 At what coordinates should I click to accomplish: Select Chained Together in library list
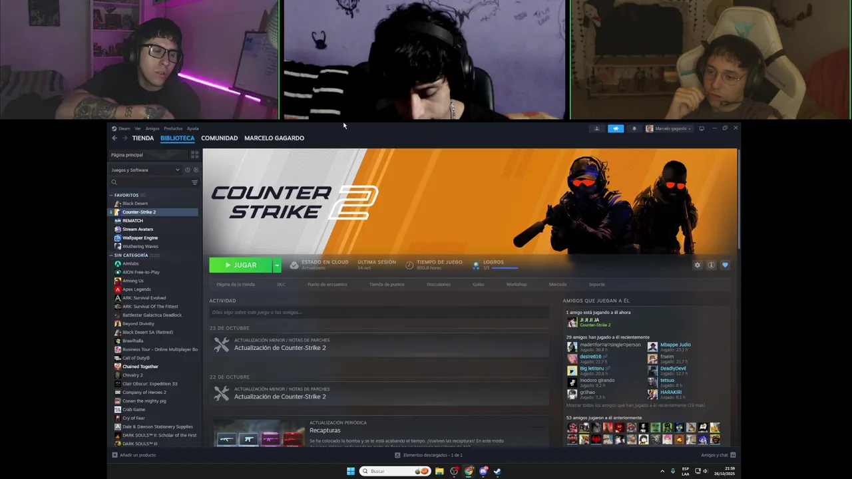tap(140, 367)
